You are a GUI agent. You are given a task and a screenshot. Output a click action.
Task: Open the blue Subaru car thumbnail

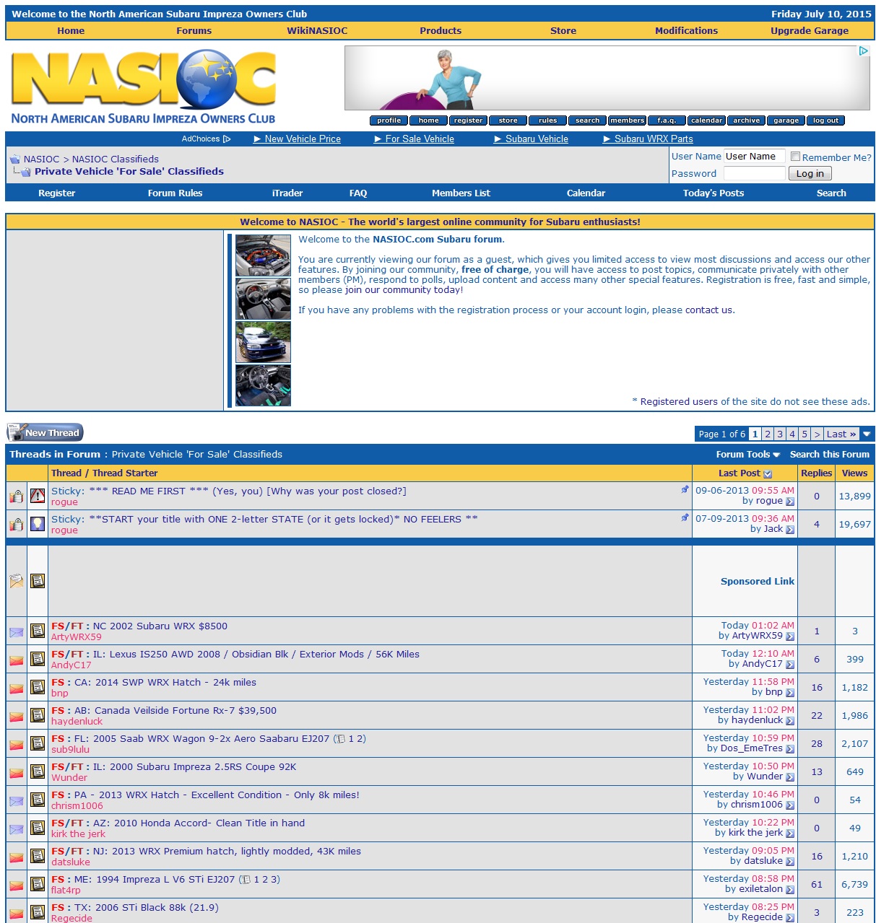click(263, 342)
